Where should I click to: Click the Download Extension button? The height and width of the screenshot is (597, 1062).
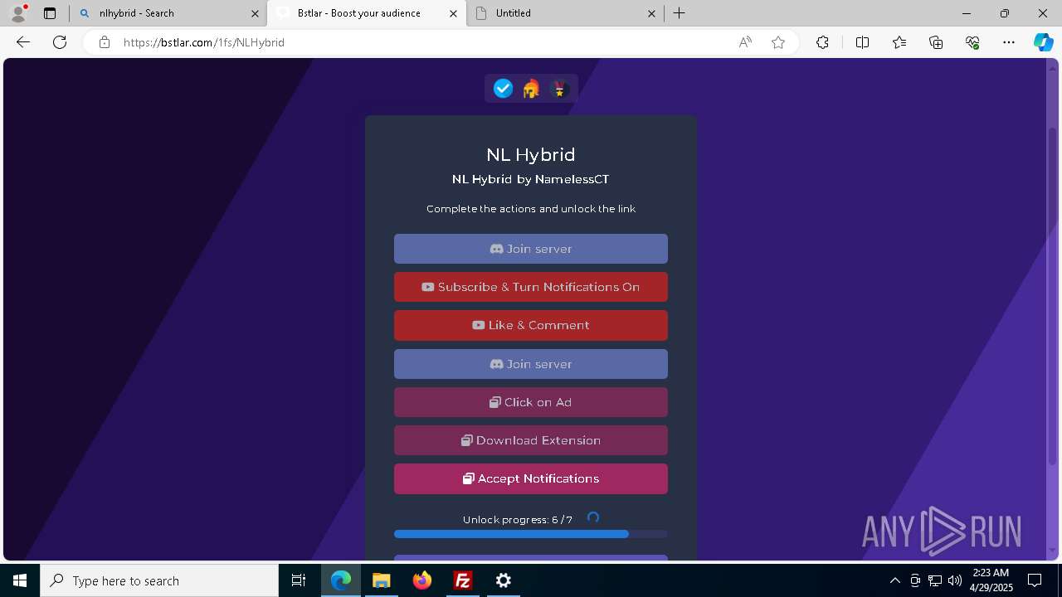[531, 440]
